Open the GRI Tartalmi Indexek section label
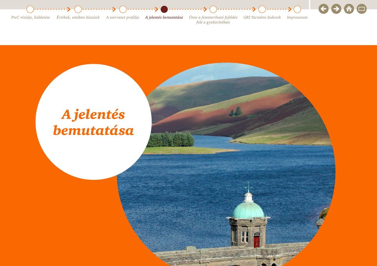This screenshot has height=266, width=377. pos(262,17)
